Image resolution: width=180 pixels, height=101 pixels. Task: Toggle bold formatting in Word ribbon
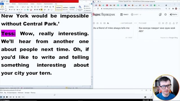coord(10,10)
